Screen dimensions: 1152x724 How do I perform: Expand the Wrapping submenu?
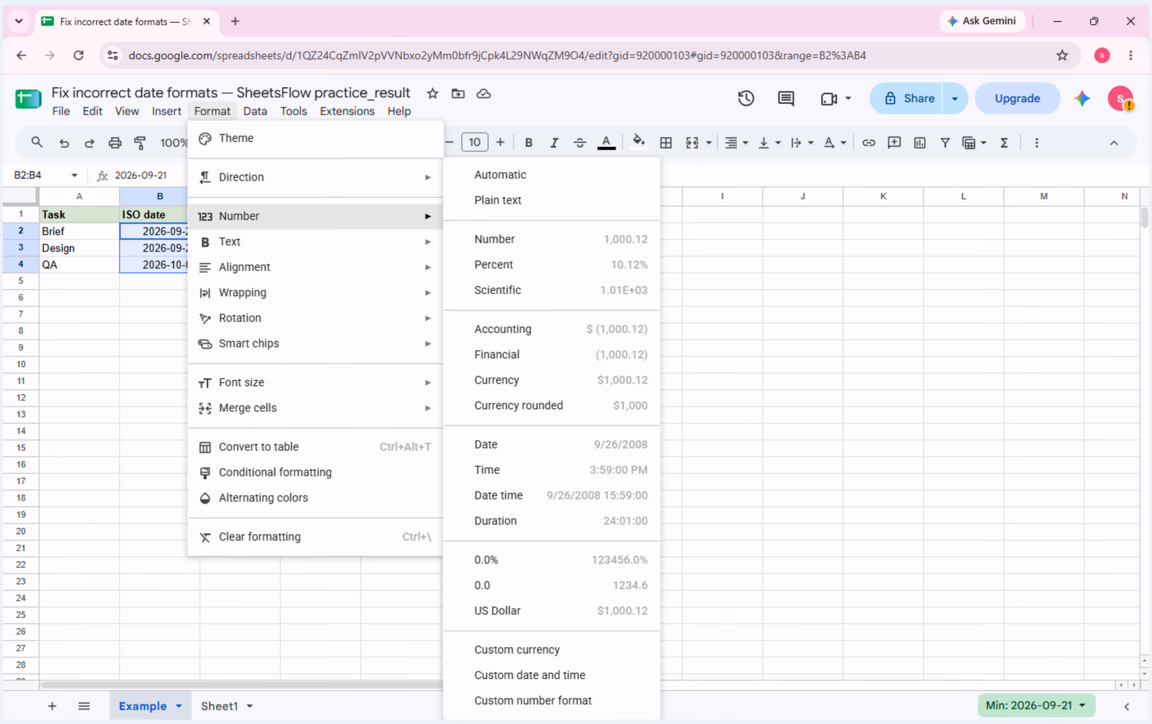coord(316,292)
